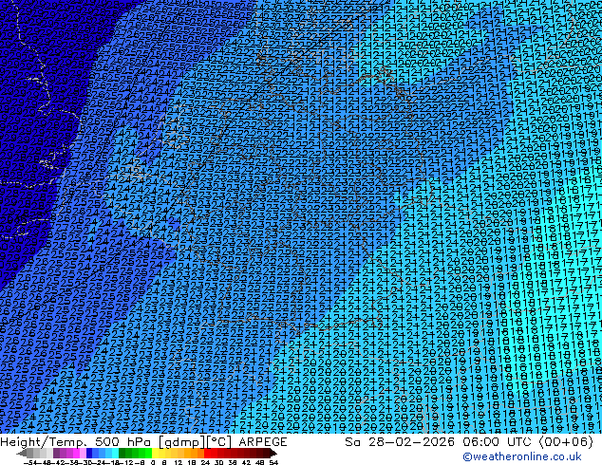Click the grey left arrow of color scale
The height and width of the screenshot is (465, 602).
(21, 453)
